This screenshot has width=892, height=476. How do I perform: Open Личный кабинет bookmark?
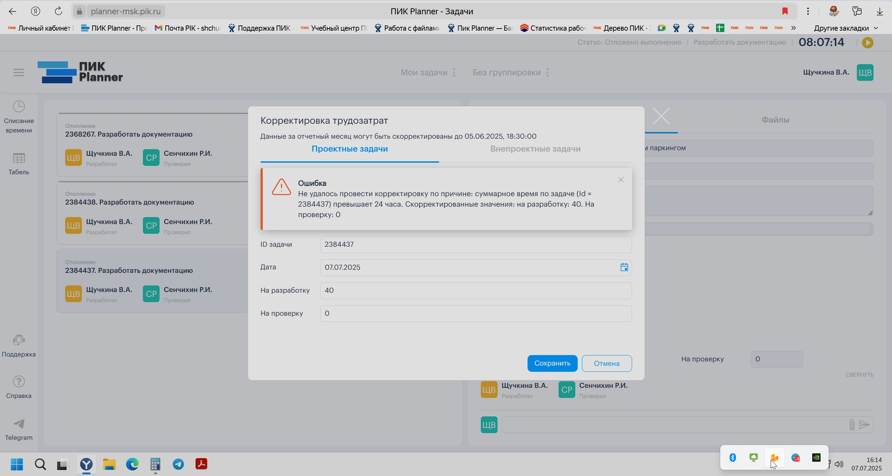tap(41, 28)
